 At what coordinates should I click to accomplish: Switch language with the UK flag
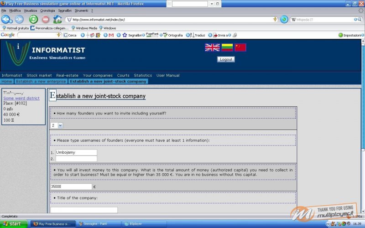(x=212, y=47)
